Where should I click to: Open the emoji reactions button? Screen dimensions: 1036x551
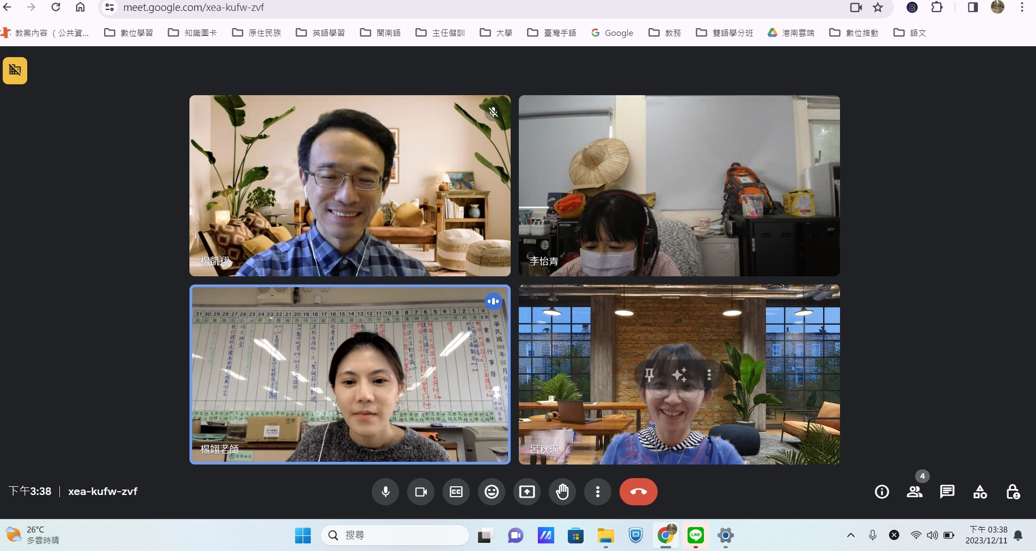tap(492, 492)
